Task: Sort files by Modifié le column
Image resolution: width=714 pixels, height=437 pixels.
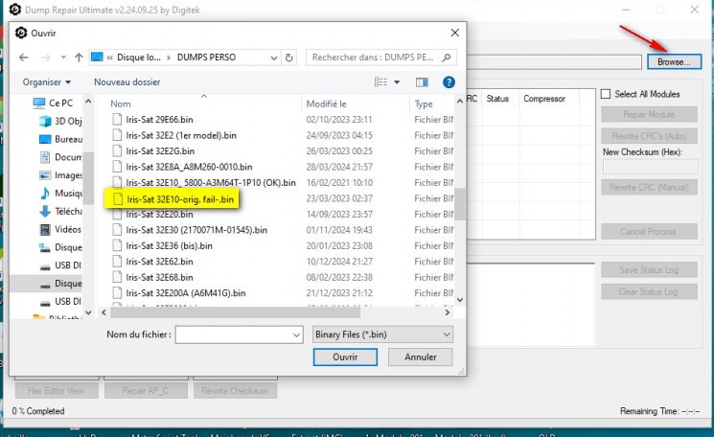Action: pyautogui.click(x=326, y=103)
